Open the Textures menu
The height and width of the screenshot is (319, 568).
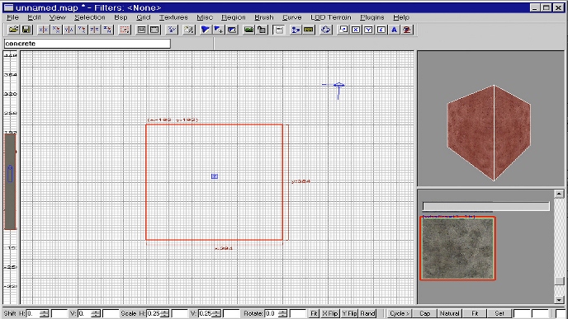(x=173, y=17)
